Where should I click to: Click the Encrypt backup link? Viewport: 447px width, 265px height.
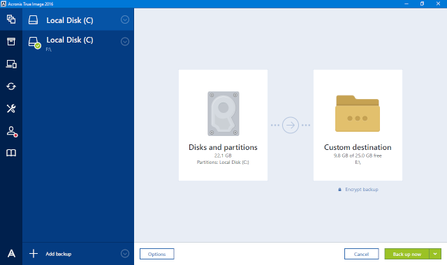pos(362,189)
